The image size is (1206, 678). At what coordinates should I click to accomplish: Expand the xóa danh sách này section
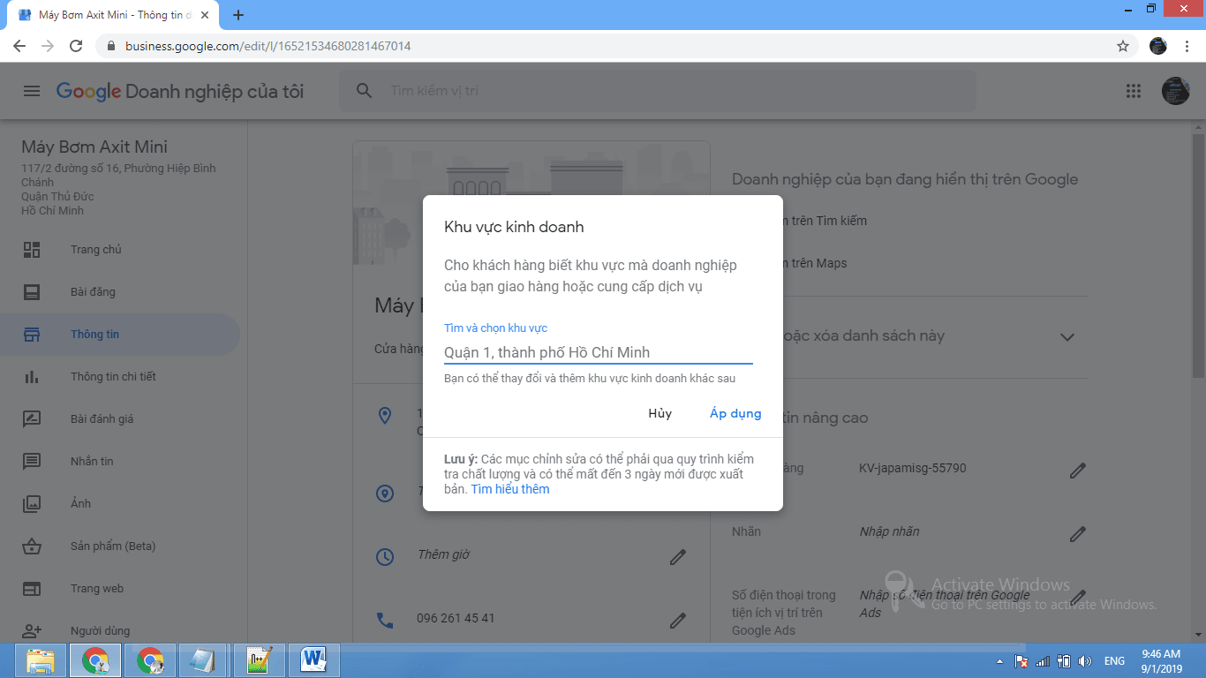(1067, 336)
